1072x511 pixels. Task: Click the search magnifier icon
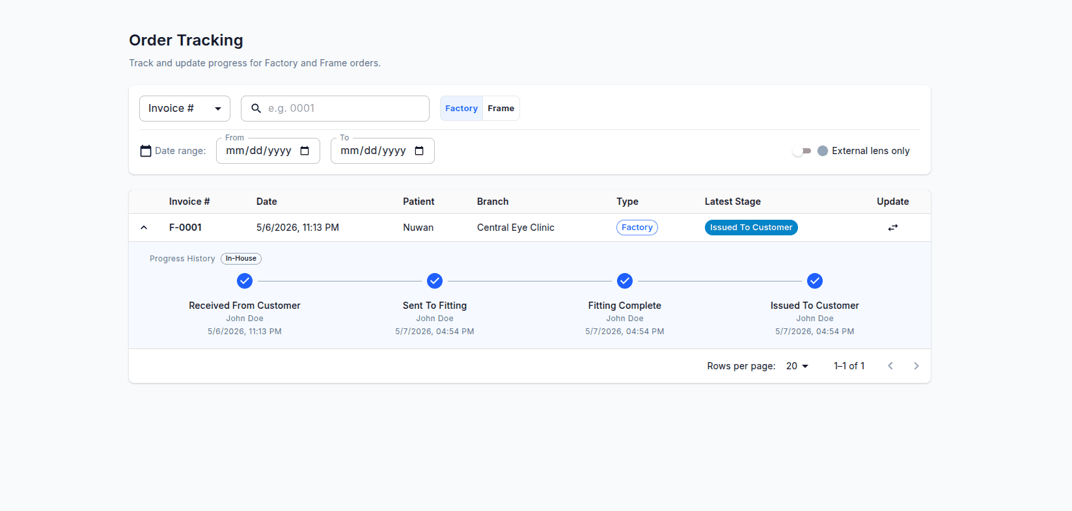[256, 109]
